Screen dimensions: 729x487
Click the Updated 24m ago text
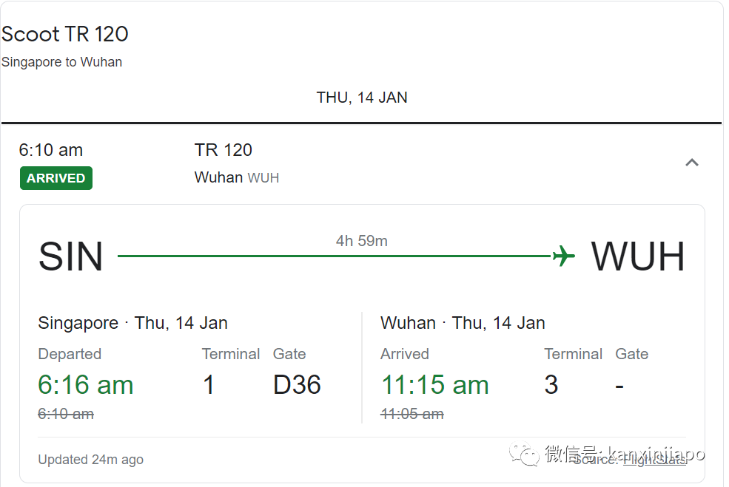(x=91, y=460)
